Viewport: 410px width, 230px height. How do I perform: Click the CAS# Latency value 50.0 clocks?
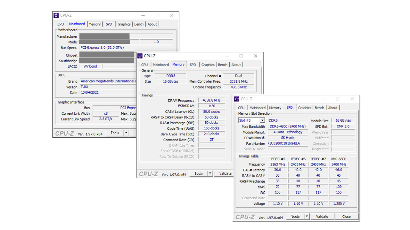coord(211,111)
